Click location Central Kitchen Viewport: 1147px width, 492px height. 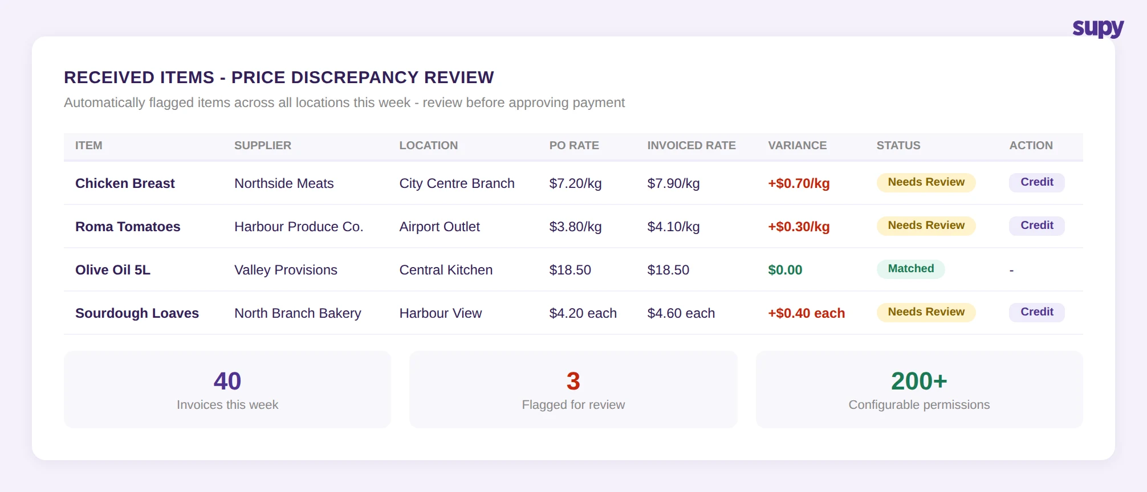tap(446, 270)
